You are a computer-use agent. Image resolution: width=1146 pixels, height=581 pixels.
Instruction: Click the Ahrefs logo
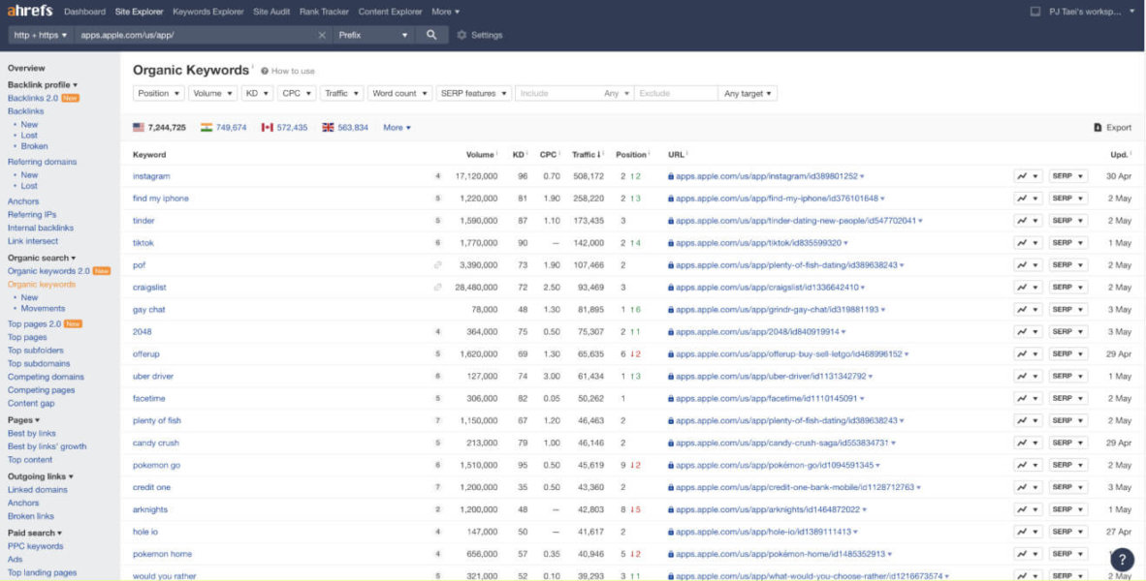[x=30, y=12]
